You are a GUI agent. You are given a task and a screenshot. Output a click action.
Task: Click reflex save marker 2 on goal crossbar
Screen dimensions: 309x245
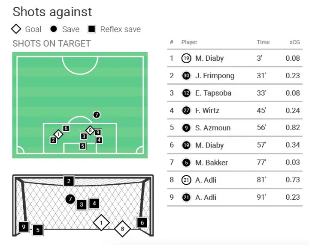tap(69, 181)
